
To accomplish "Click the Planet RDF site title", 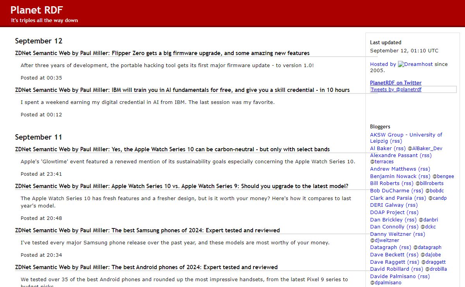I will tap(36, 10).
